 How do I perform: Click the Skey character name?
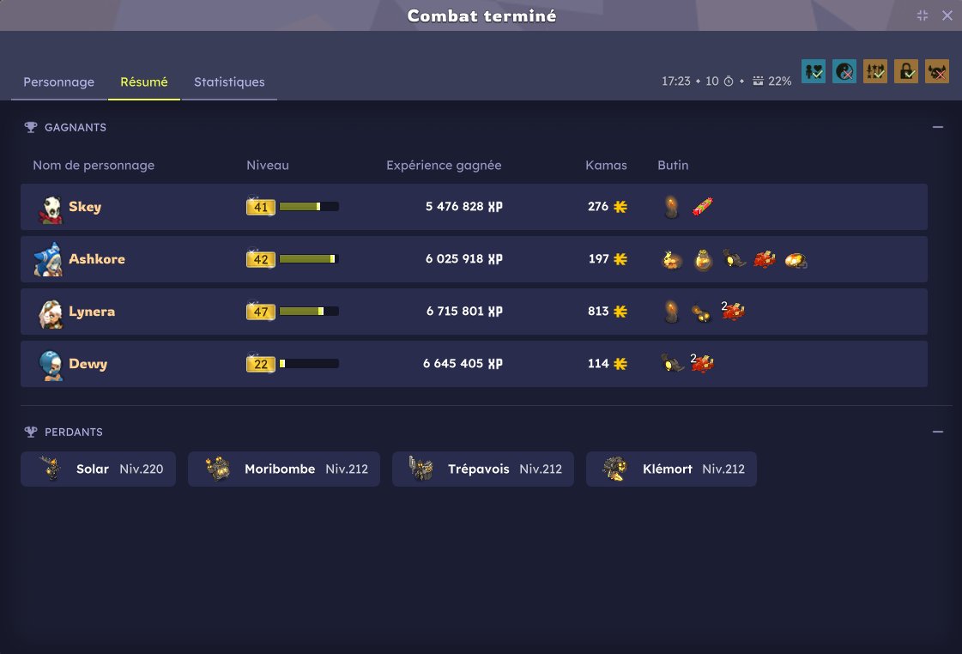(85, 207)
